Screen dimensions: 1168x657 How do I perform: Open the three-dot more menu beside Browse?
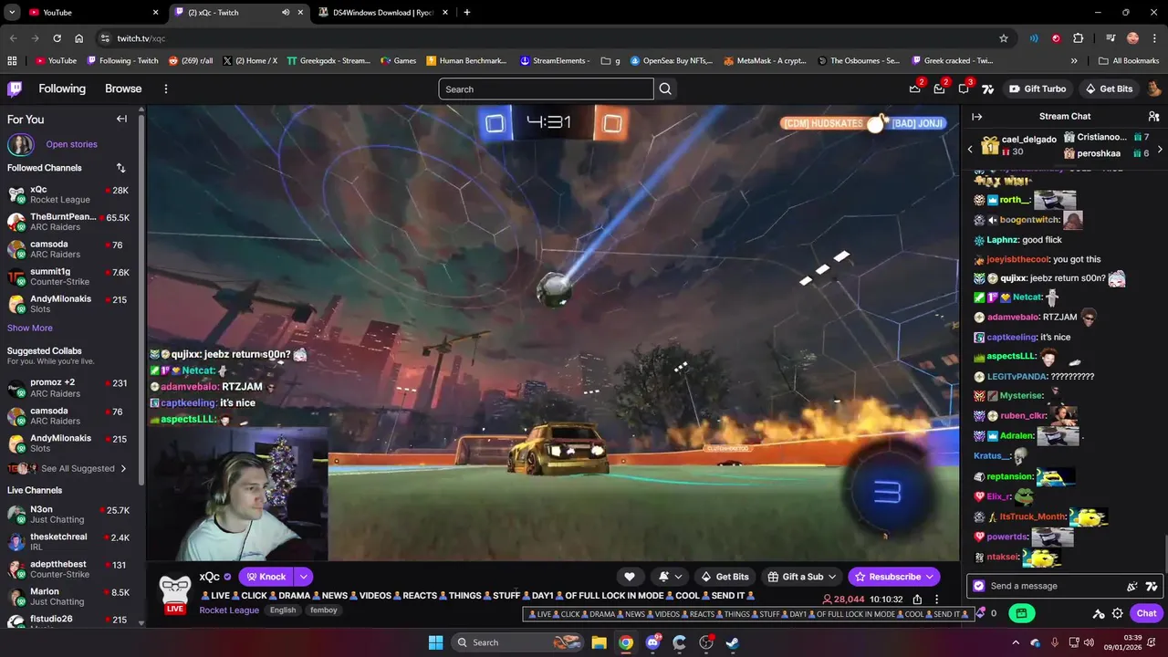point(166,89)
